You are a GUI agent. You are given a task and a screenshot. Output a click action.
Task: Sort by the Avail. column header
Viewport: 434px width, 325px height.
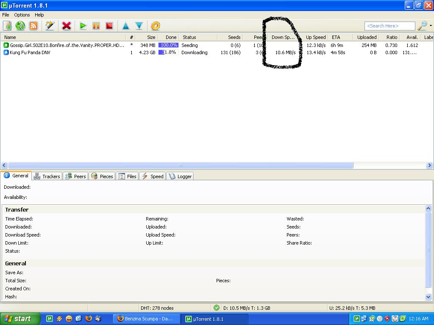pyautogui.click(x=410, y=37)
